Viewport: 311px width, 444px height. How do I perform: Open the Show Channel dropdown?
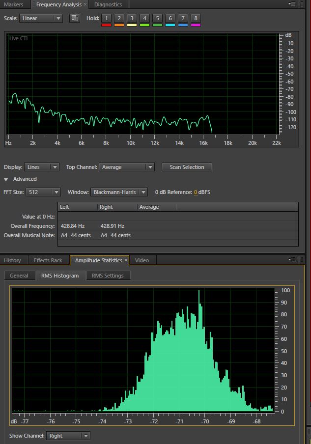click(x=68, y=436)
